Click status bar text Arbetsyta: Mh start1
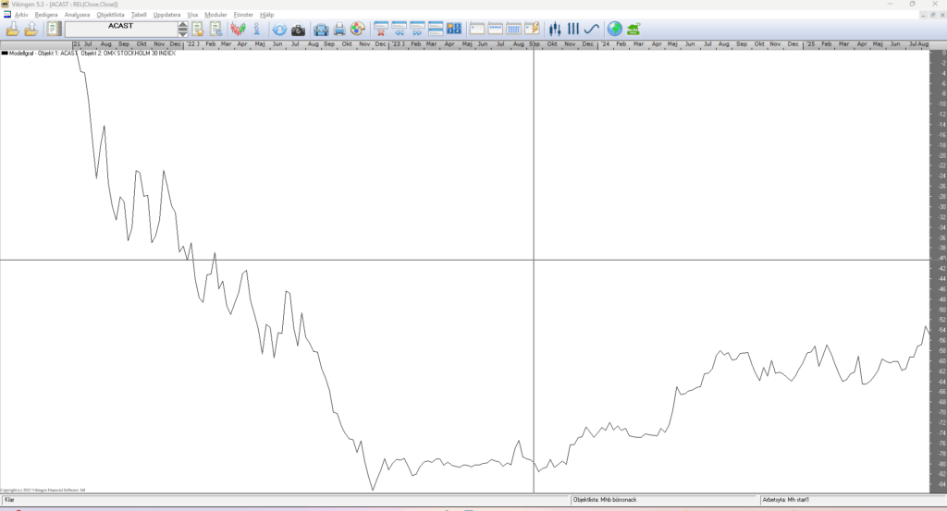The height and width of the screenshot is (511, 947). point(786,500)
